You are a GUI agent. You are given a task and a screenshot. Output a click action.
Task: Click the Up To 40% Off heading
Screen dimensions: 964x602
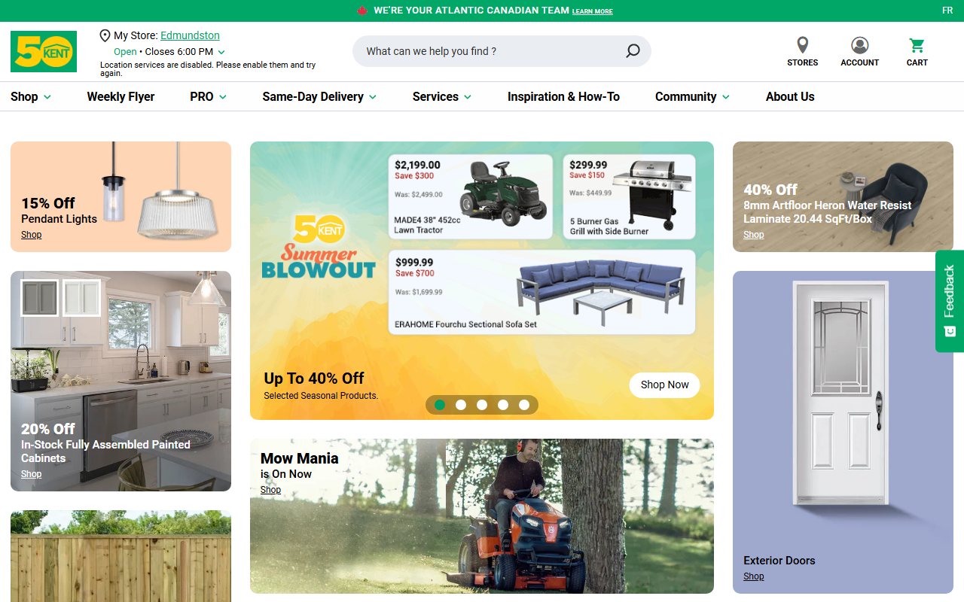[314, 379]
